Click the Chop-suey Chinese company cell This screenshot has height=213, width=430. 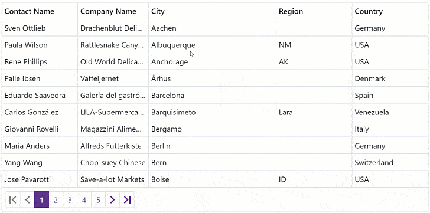pos(113,163)
